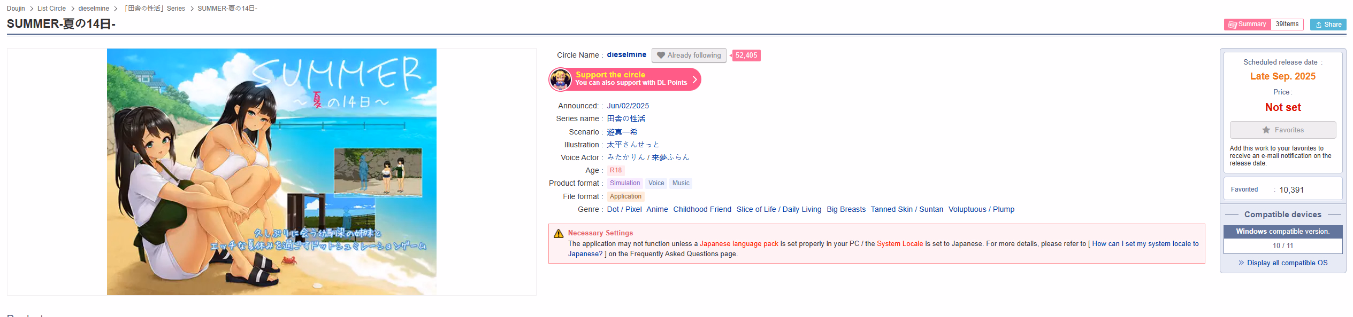Click the Share button
The width and height of the screenshot is (1353, 317).
pos(1328,25)
